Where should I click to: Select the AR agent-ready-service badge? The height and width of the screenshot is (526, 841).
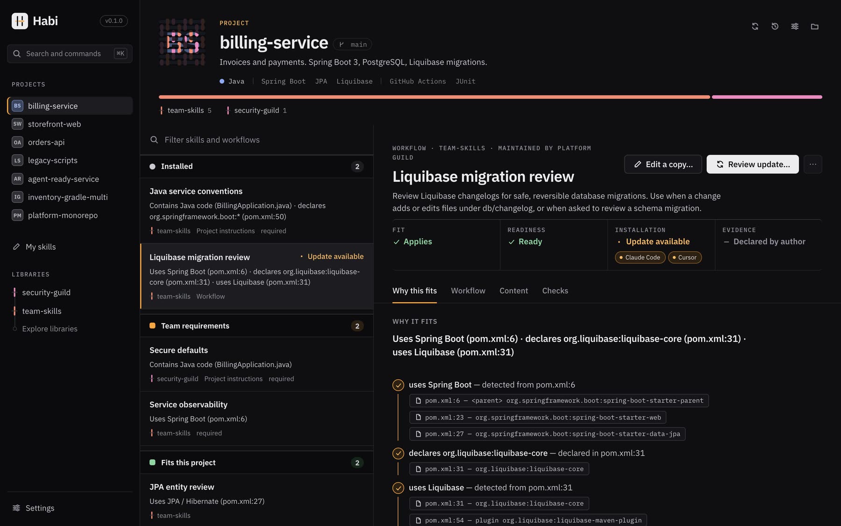(x=17, y=178)
